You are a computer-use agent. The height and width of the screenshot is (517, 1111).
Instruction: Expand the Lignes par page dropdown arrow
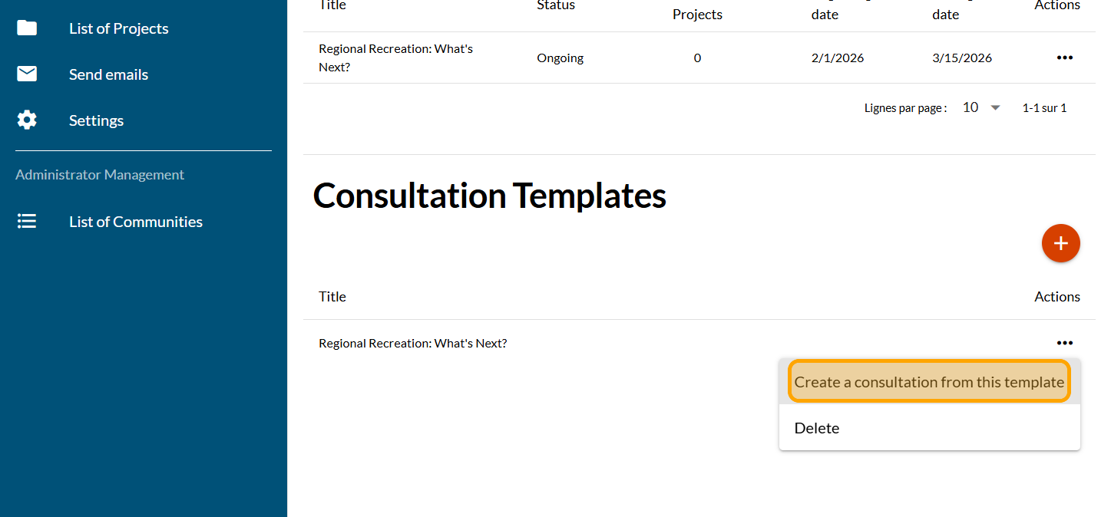tap(996, 108)
